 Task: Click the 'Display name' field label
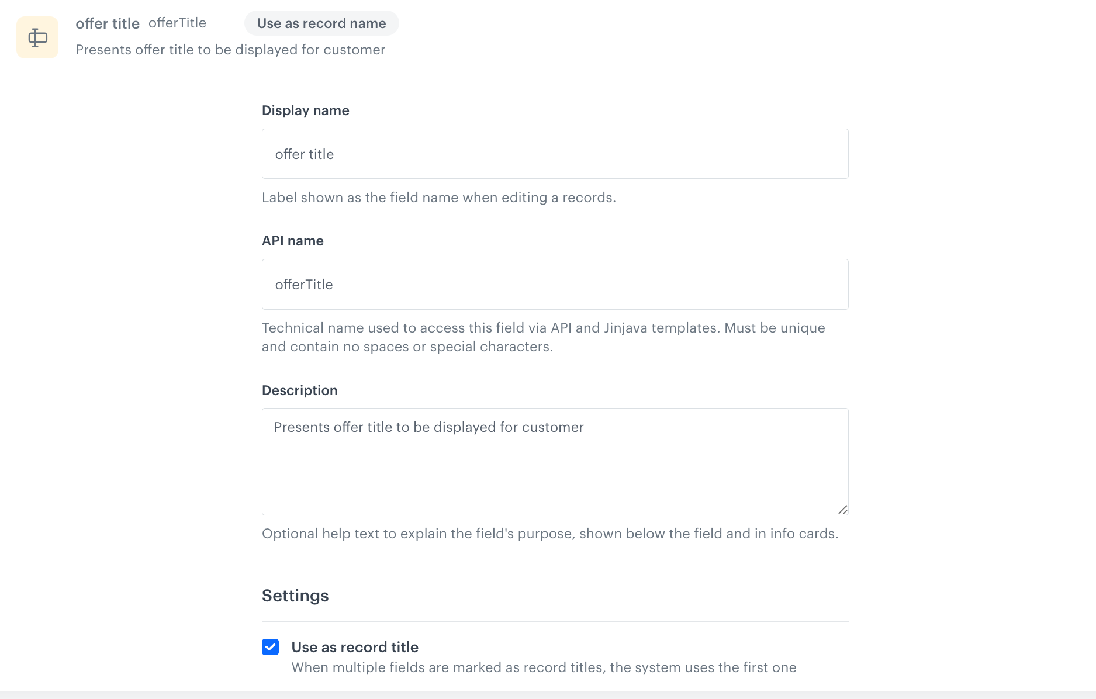306,110
